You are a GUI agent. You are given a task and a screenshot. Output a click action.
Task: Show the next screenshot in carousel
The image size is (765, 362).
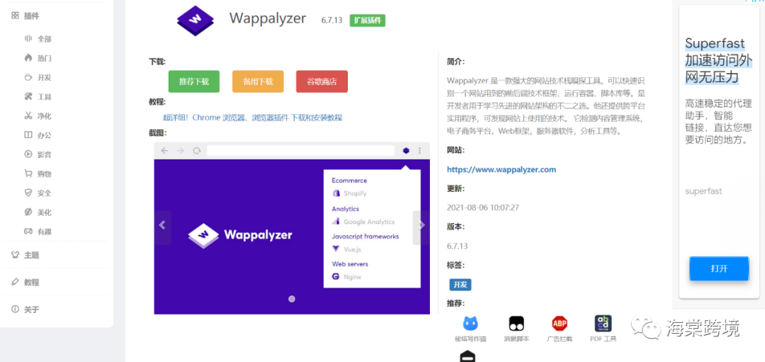[x=421, y=225]
